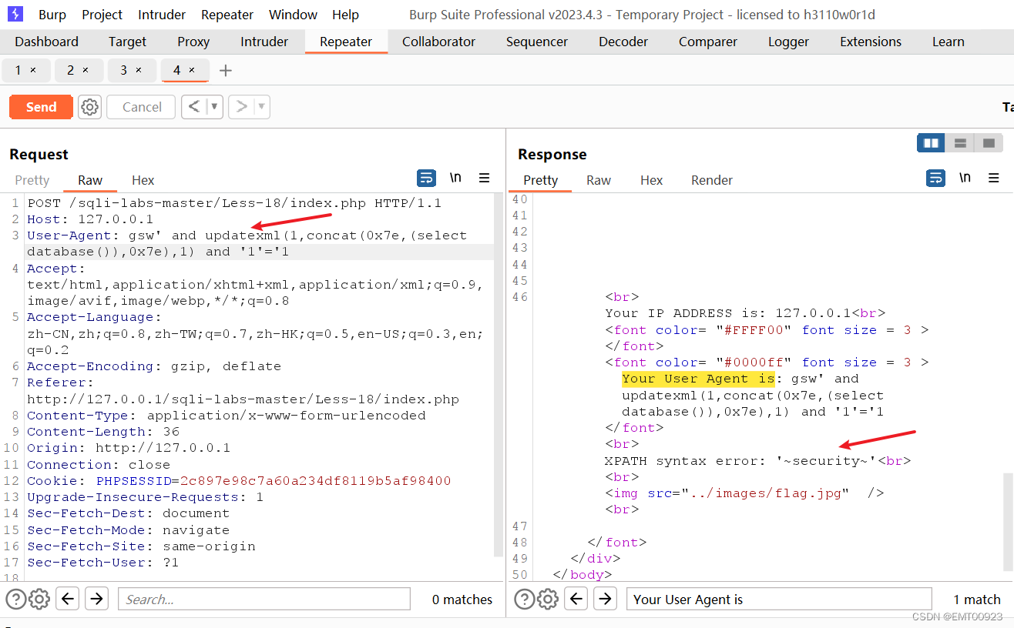Image resolution: width=1014 pixels, height=628 pixels.
Task: Close Repeater tab 4
Action: pos(192,70)
